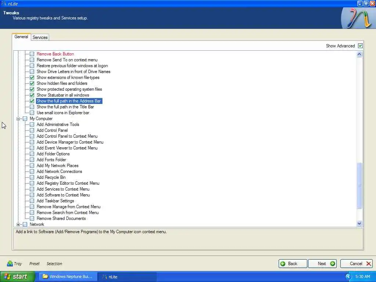Click the vertical scrollbar thumb
Image resolution: width=376 pixels, height=282 pixels.
[x=359, y=185]
